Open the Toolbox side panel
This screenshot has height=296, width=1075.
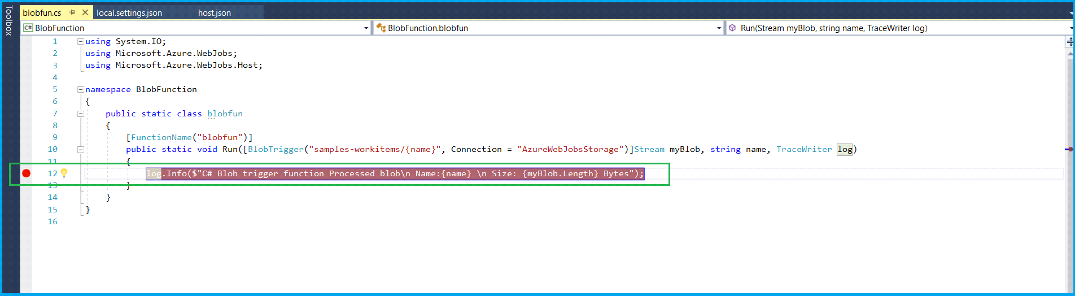(x=8, y=21)
